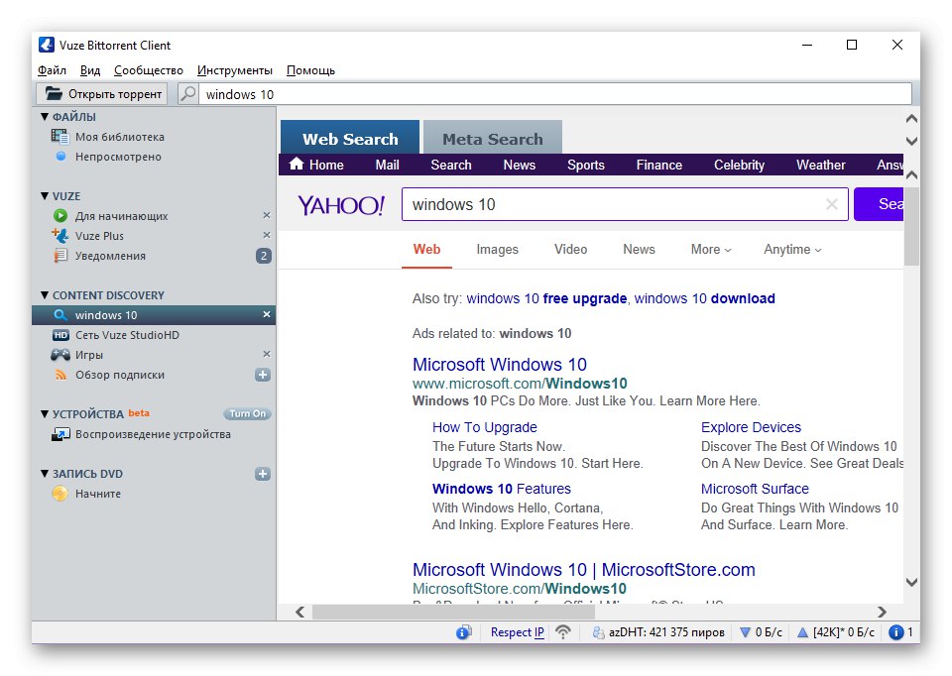Click the purple Yahoo Search button

(x=879, y=204)
